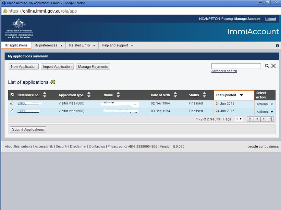Viewport: 281px width, 210px height.
Task: Go to next page of results
Action: [264, 119]
